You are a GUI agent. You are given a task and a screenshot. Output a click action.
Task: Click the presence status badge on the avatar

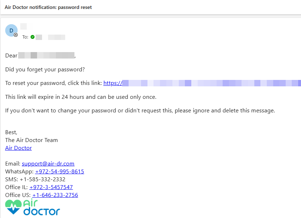(16, 35)
